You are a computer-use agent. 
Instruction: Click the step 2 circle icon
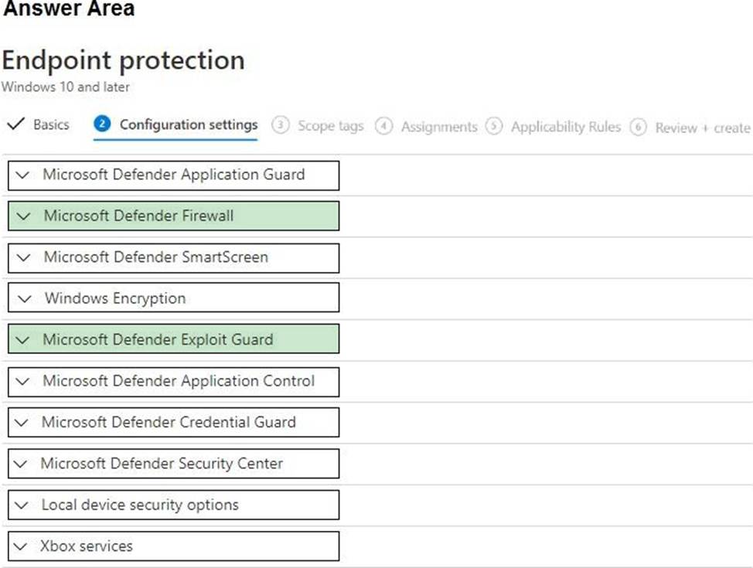(103, 124)
